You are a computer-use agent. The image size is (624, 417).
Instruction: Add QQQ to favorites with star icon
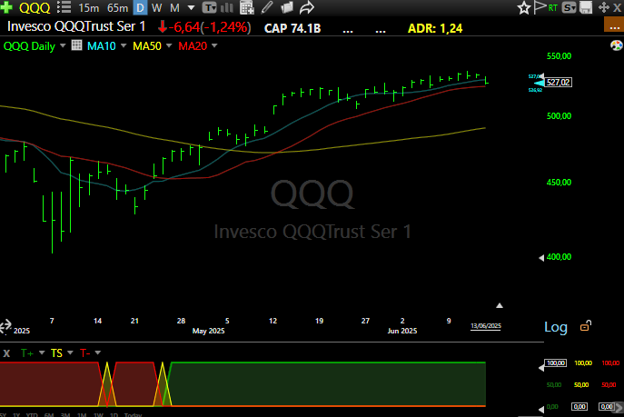point(524,8)
